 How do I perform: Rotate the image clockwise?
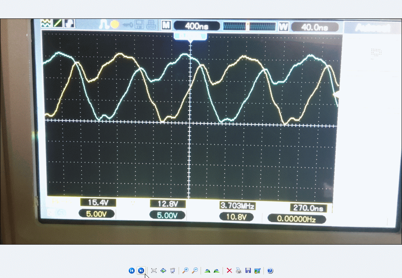click(207, 271)
